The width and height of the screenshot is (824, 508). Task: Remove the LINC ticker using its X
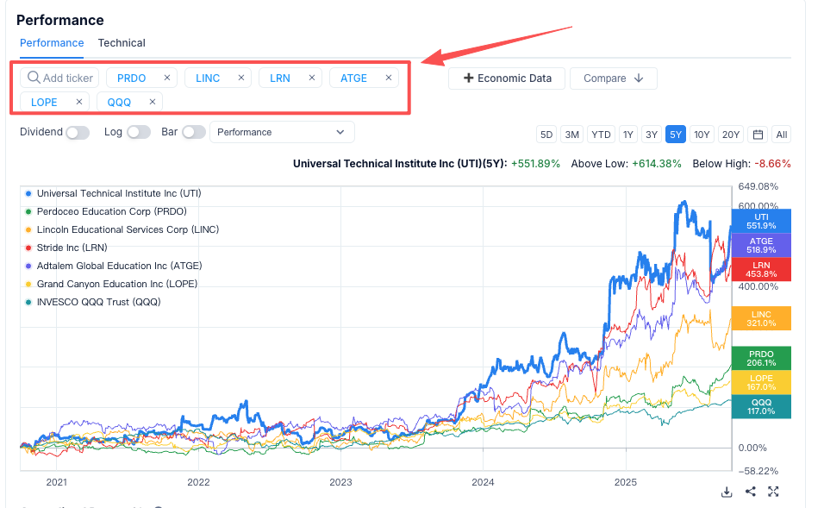(242, 78)
